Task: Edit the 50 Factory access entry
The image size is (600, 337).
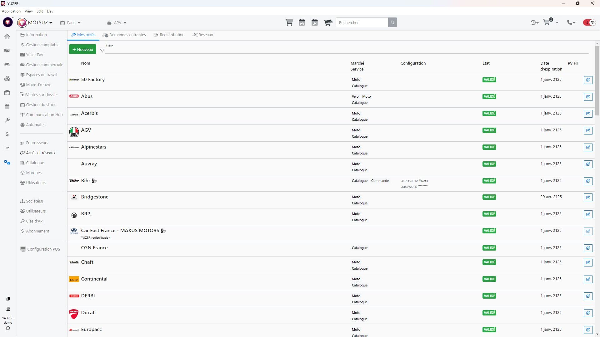Action: (x=588, y=80)
